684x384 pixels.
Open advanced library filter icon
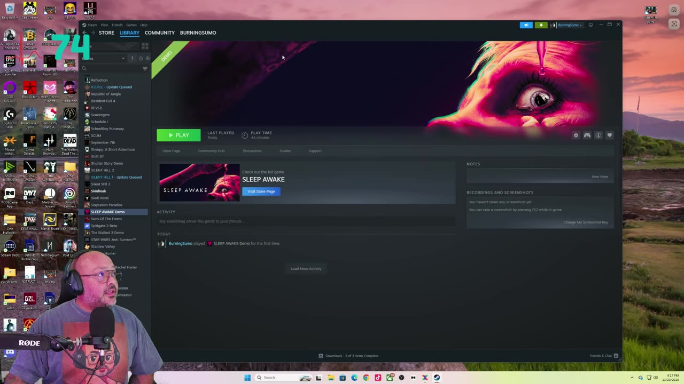point(145,68)
